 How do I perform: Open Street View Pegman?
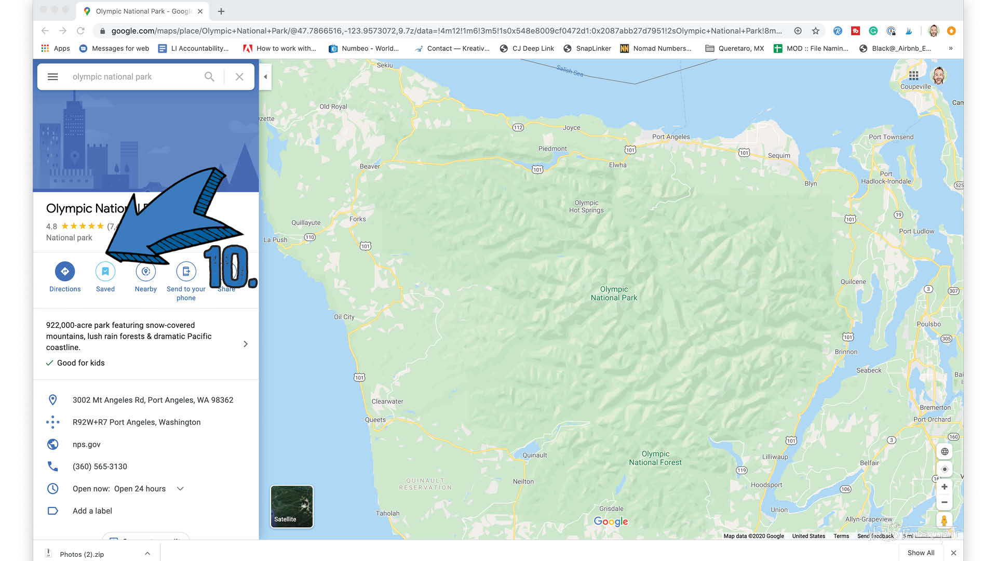[x=945, y=520]
